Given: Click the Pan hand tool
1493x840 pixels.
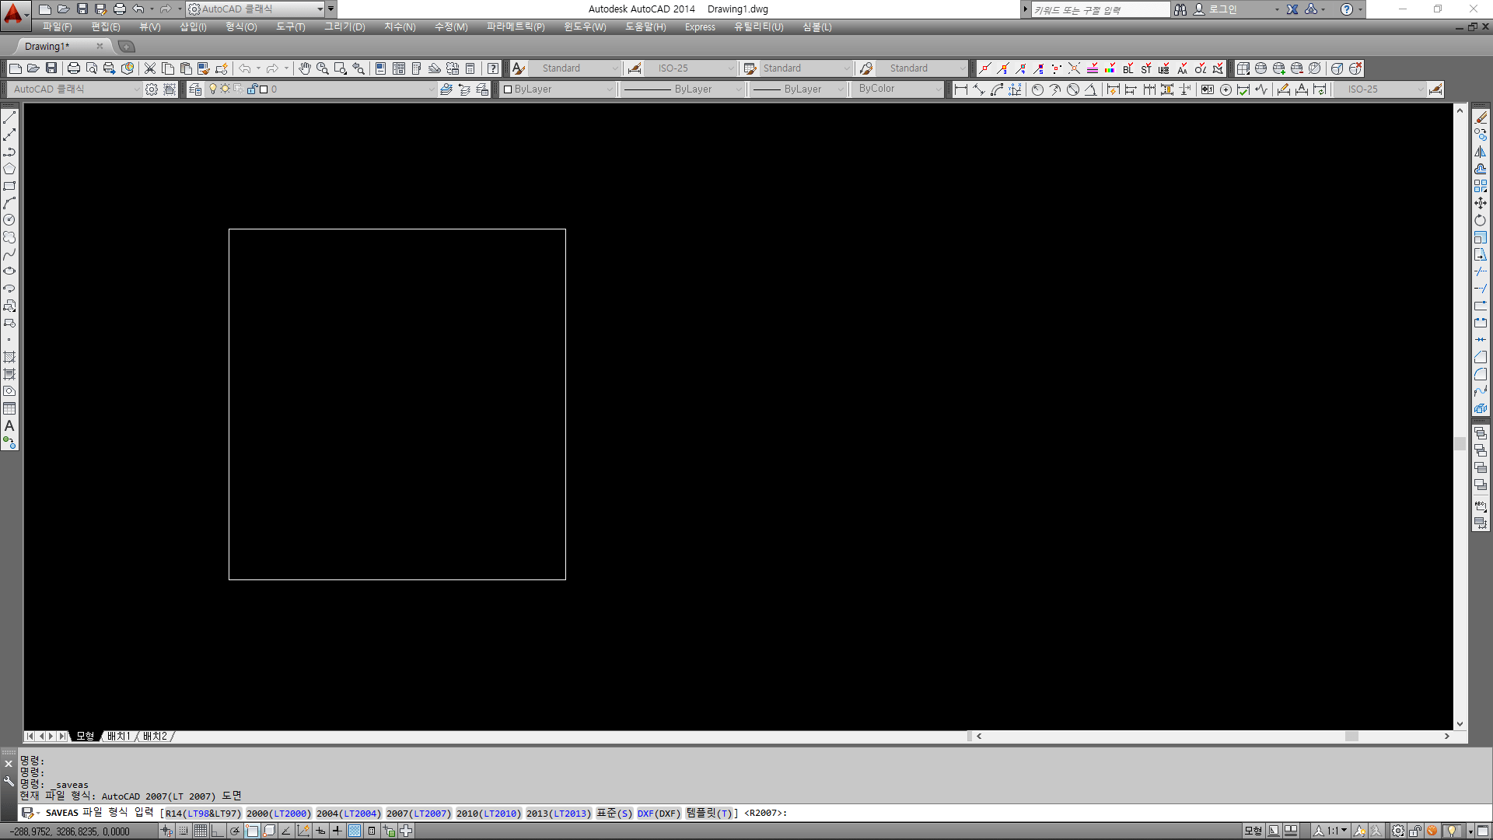Looking at the screenshot, I should 304,68.
